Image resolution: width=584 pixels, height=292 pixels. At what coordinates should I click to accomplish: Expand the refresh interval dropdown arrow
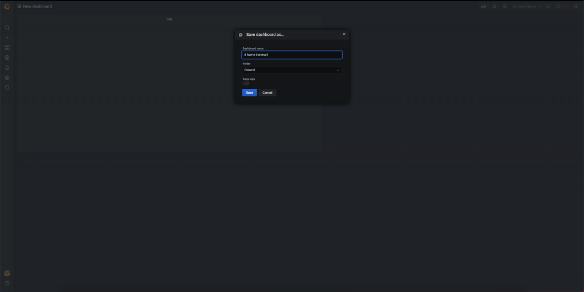[566, 6]
